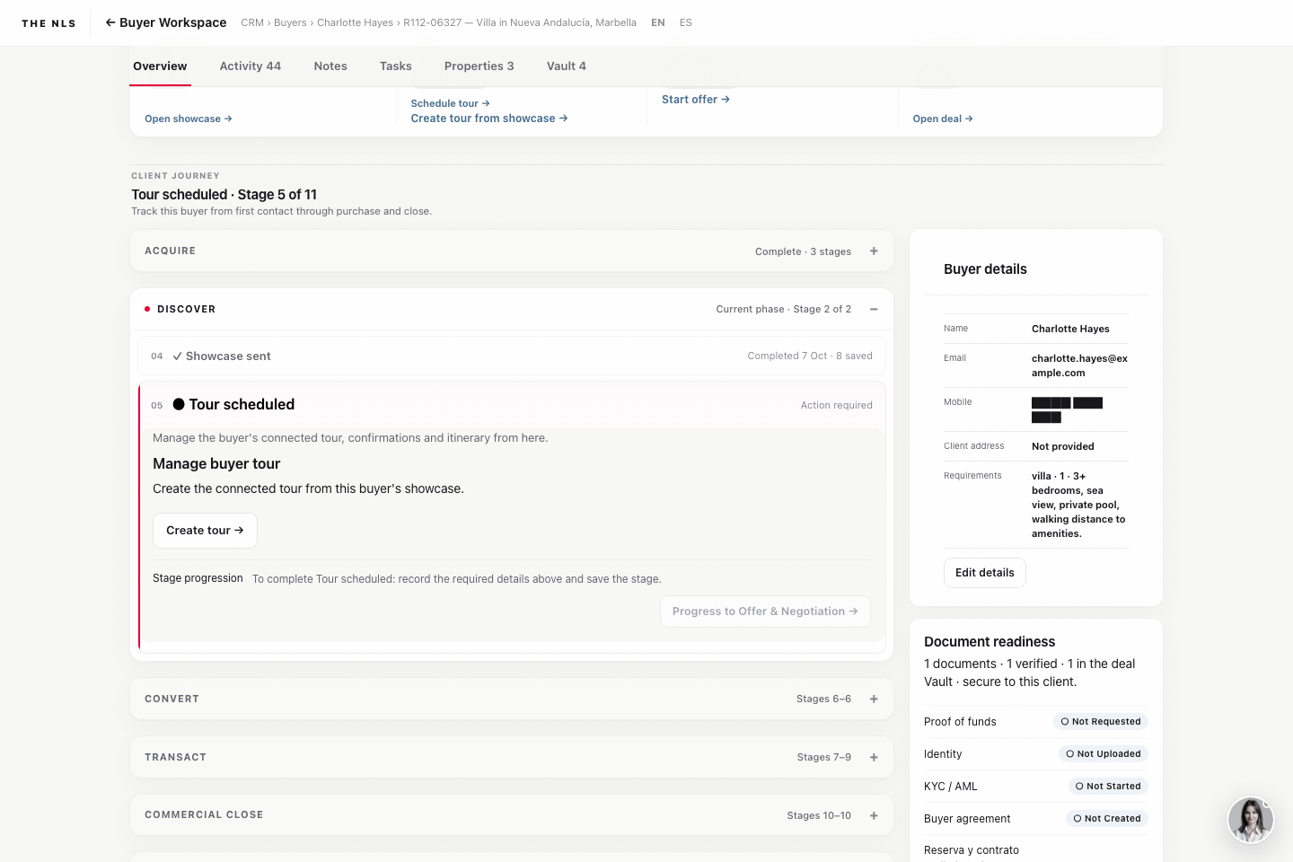Click Progress to Offer & Negotiation button
Viewport: 1293px width, 862px height.
coord(765,611)
